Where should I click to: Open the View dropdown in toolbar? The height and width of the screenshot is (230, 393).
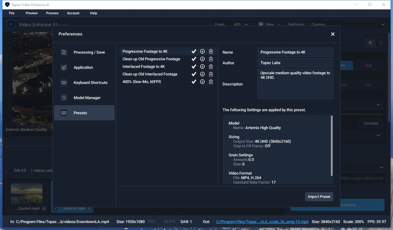[269, 25]
